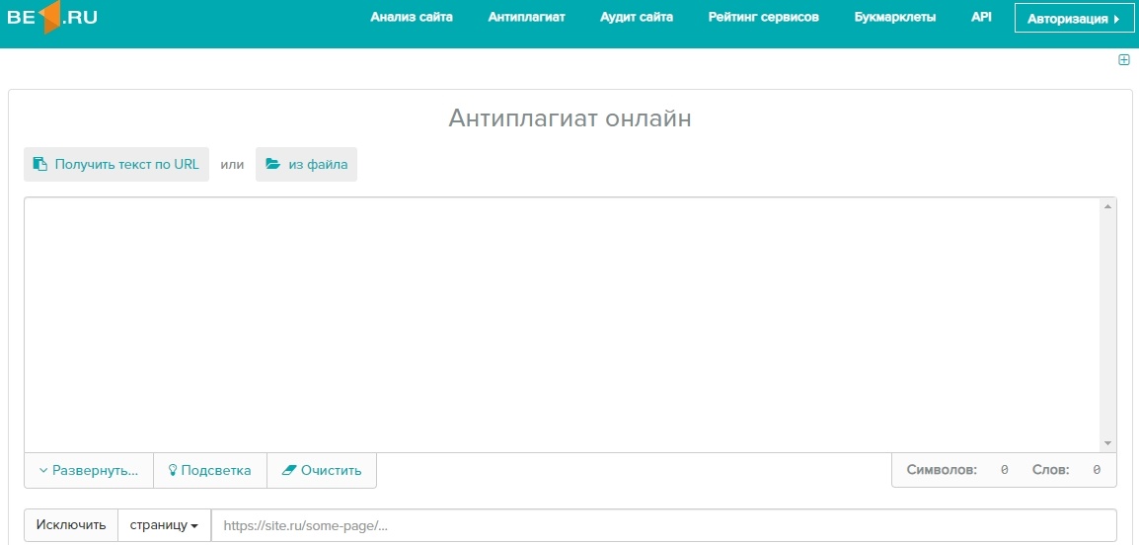Click the text area scrollbar down arrow

click(x=1108, y=444)
